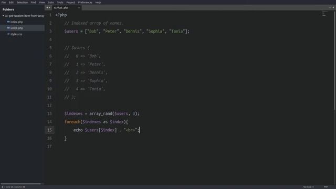Open the PHP syntax selector
Viewport: 336px width, 189px height.
click(325, 187)
